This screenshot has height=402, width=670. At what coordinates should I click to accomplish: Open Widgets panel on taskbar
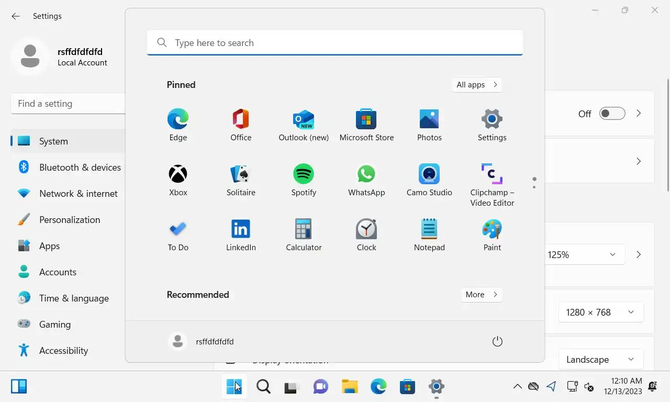tap(19, 386)
